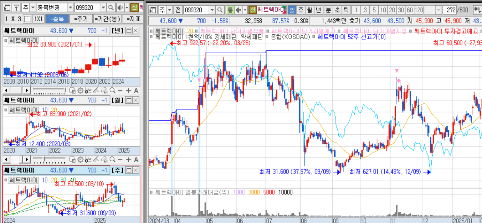Click the magnifier search icon in left toolbar

pos(111,7)
